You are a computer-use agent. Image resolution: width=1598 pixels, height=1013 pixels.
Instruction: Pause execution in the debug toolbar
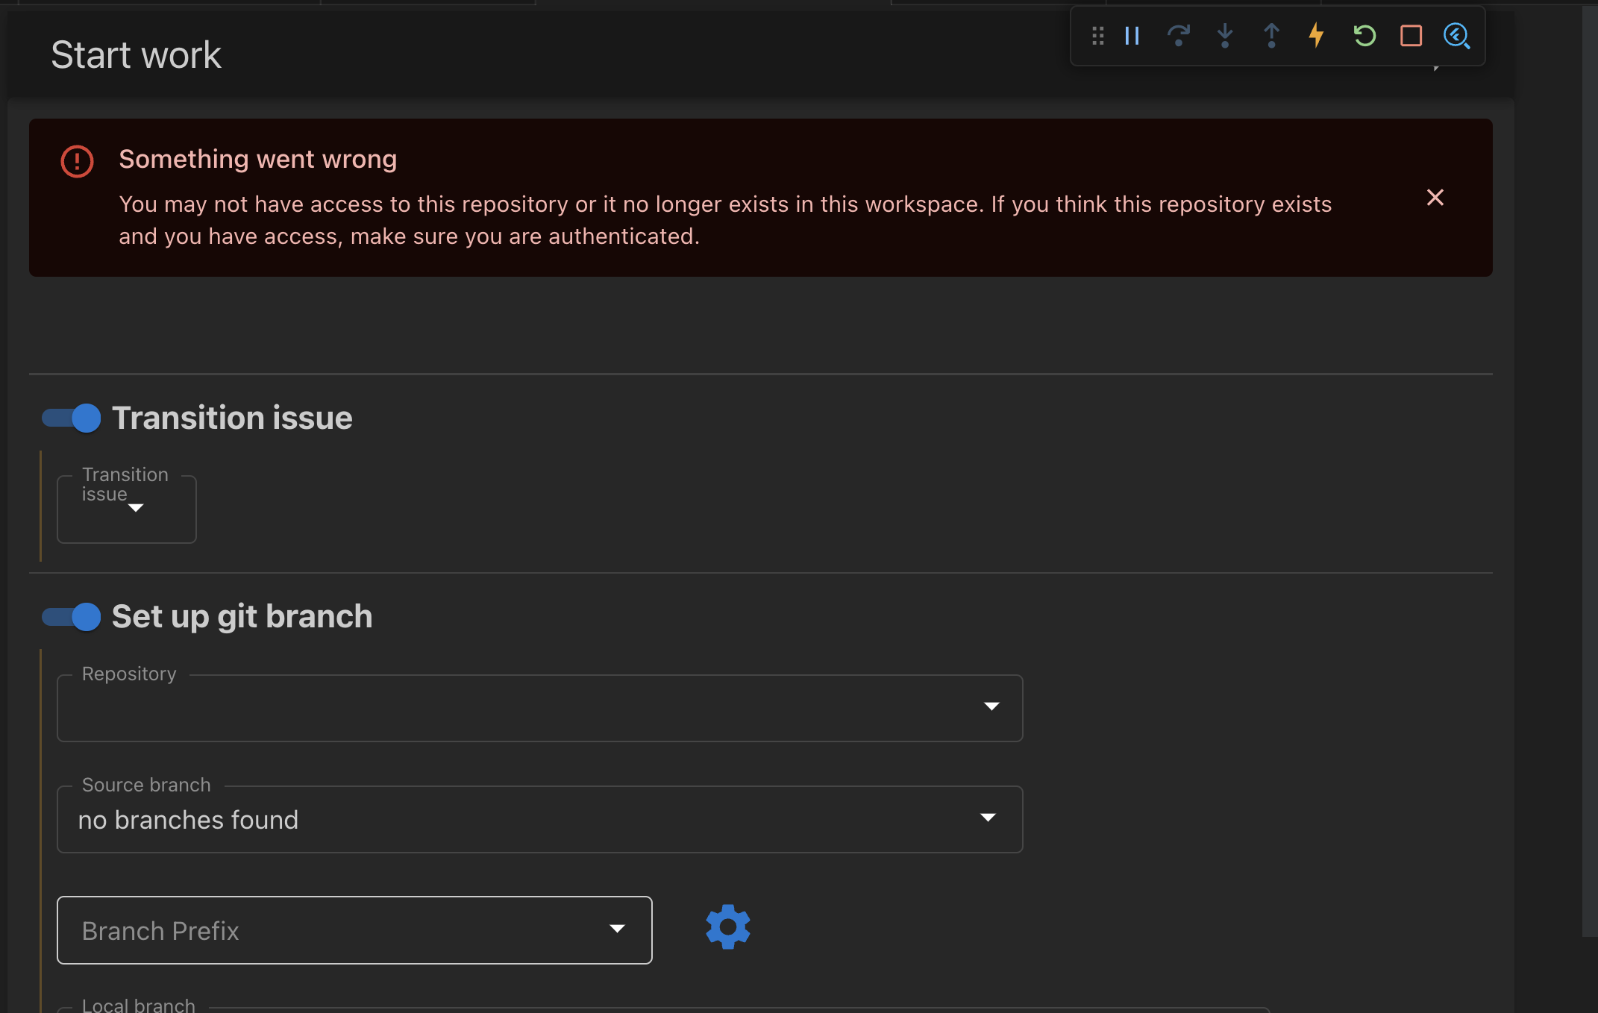coord(1131,35)
